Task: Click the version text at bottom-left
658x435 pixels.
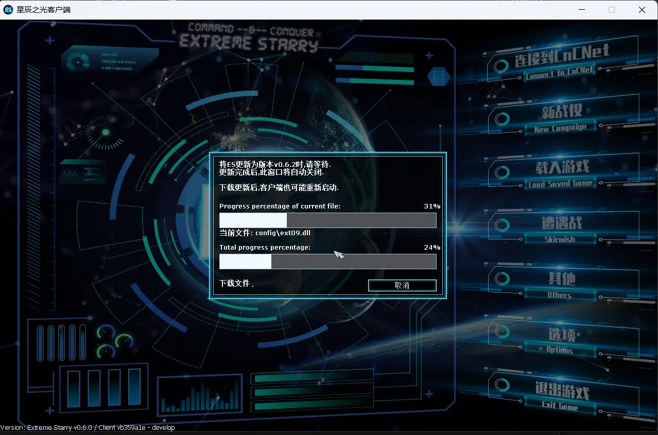Action: (x=88, y=428)
